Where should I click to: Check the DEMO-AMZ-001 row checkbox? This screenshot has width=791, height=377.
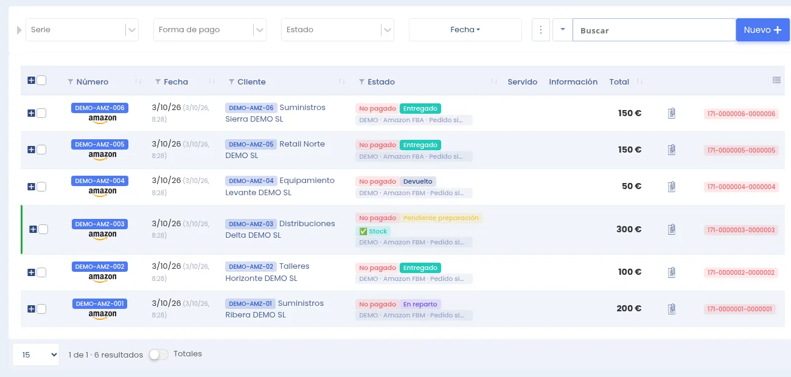(41, 309)
